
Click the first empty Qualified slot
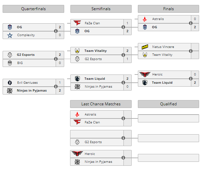(x=168, y=118)
